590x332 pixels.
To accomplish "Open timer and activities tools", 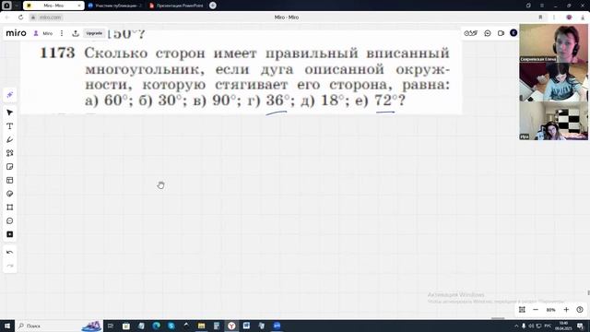I will pyautogui.click(x=471, y=33).
